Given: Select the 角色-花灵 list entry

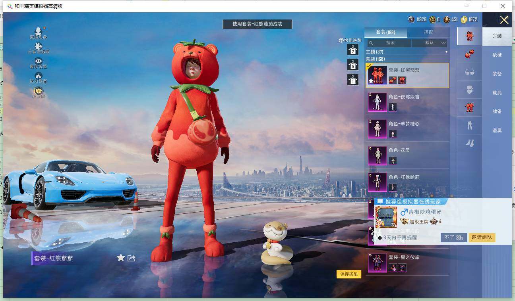Looking at the screenshot, I should point(407,156).
